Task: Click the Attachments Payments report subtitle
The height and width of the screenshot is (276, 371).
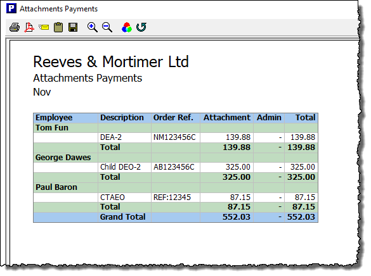Action: point(88,78)
